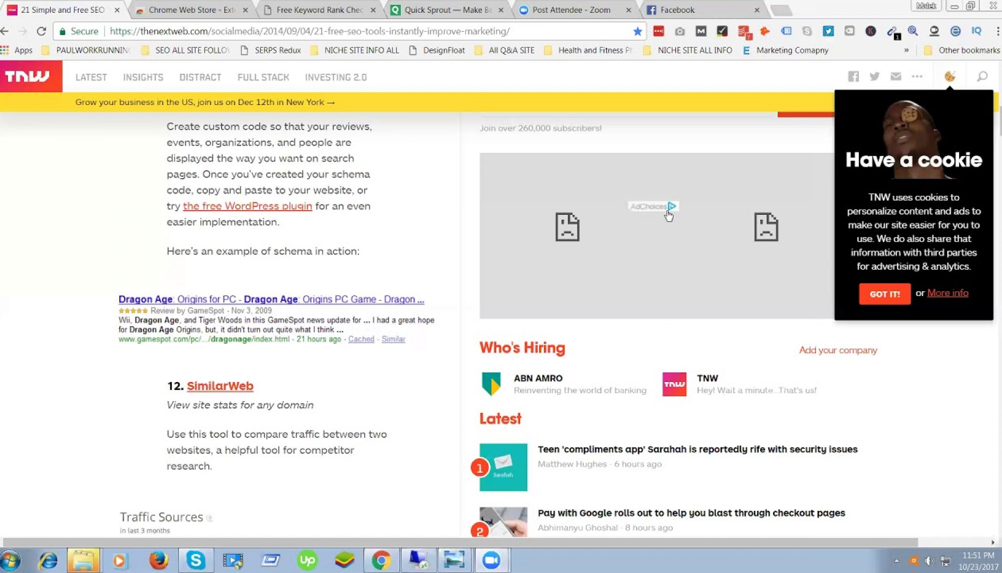1002x573 pixels.
Task: Click the bookmark star in address bar
Action: (x=637, y=32)
